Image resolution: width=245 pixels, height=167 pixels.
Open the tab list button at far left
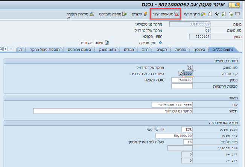(1, 49)
